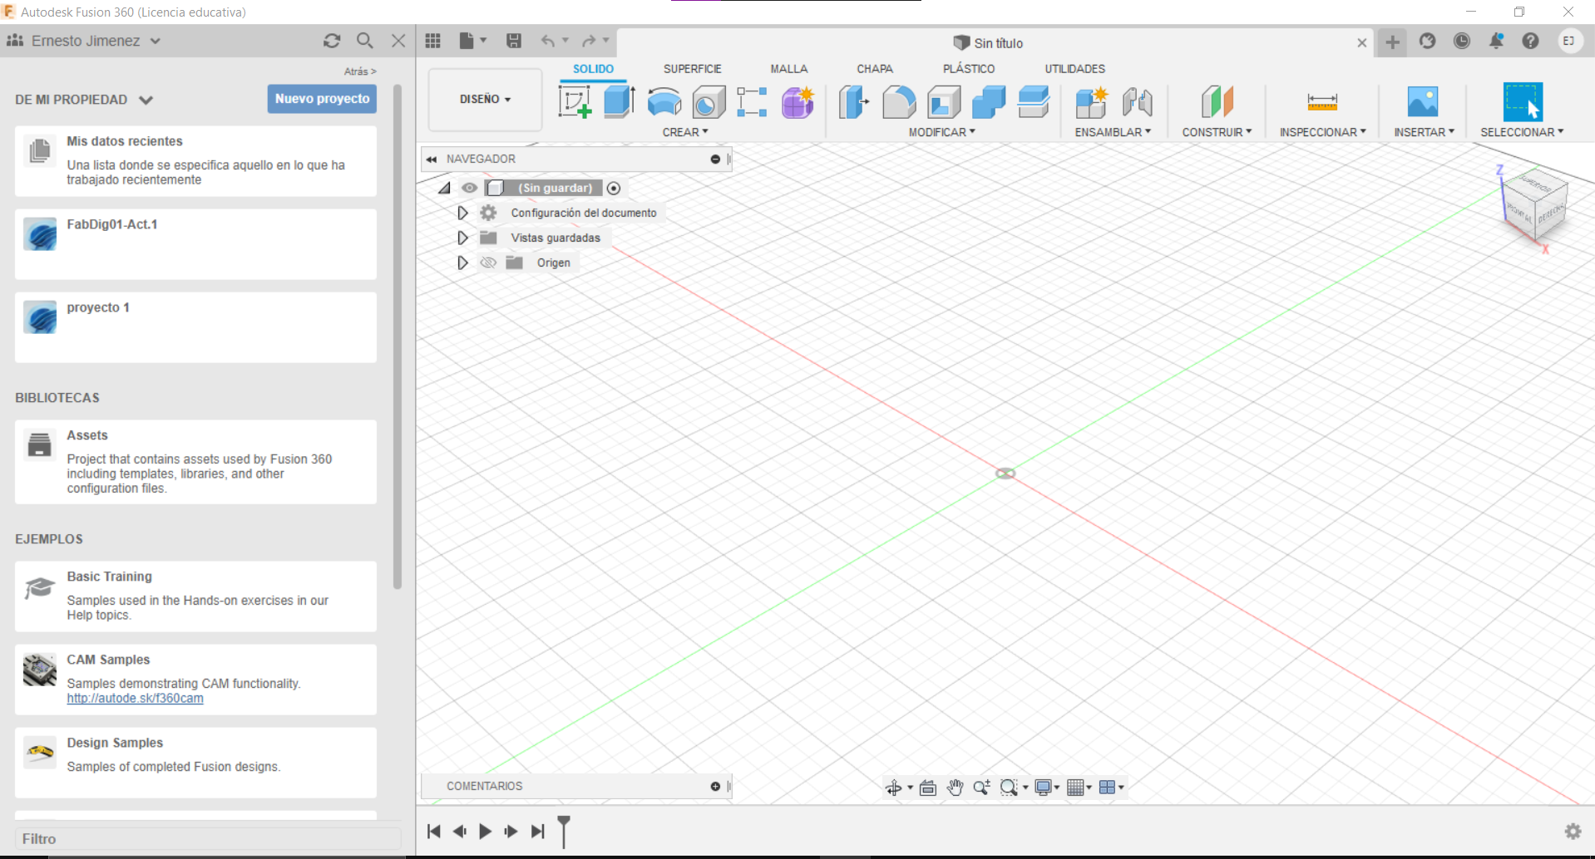Click the Create Form purple icon
Image resolution: width=1595 pixels, height=859 pixels.
click(x=797, y=102)
